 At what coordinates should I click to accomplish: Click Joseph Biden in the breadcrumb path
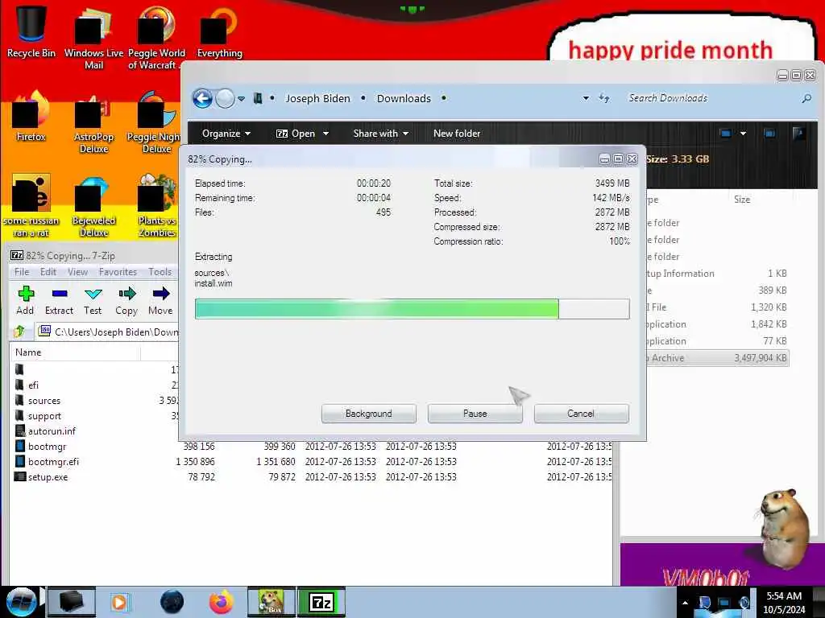coord(317,98)
